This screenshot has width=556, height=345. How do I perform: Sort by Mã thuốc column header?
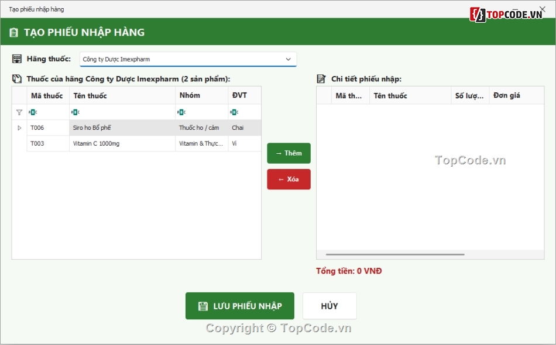[x=48, y=95]
